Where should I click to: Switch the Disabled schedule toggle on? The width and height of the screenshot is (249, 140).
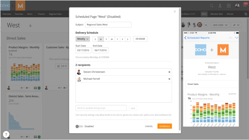(79, 126)
